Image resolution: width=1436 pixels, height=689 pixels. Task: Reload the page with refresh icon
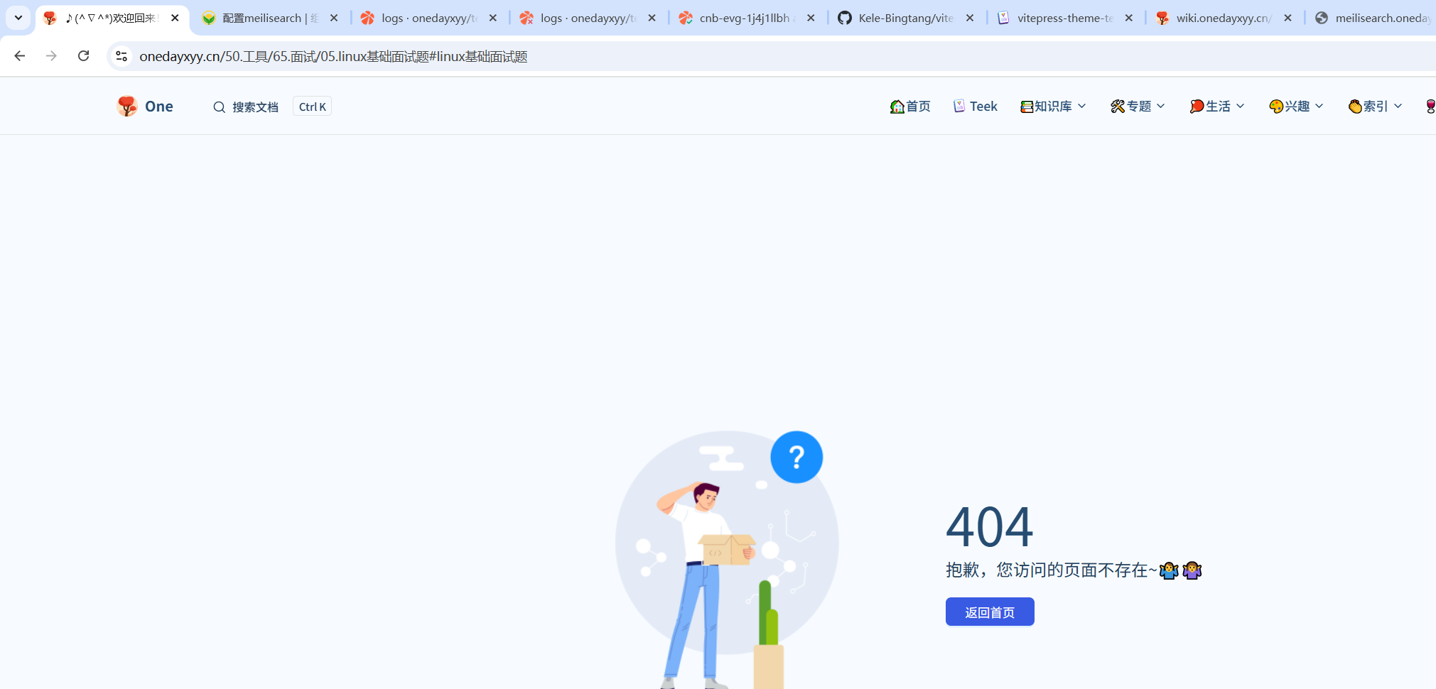tap(83, 56)
